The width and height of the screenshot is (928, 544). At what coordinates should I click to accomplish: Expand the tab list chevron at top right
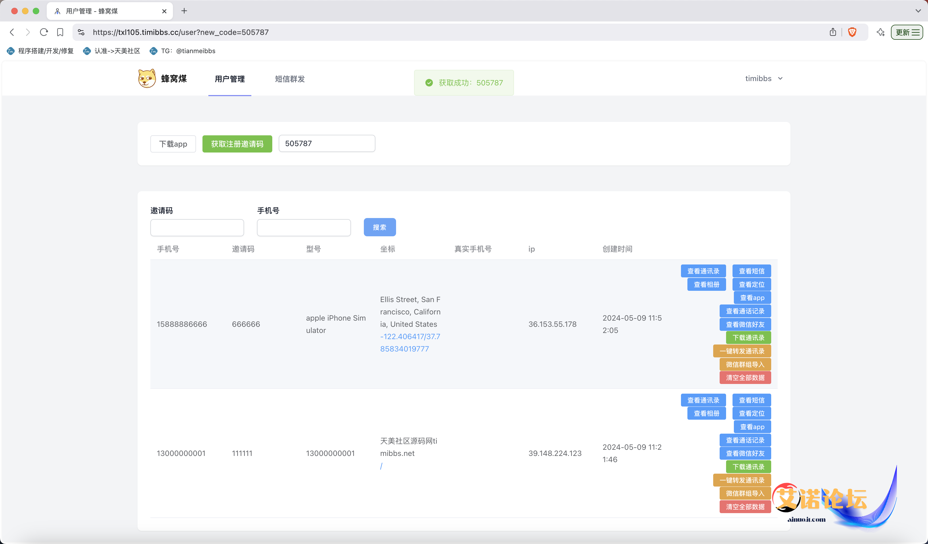[918, 11]
